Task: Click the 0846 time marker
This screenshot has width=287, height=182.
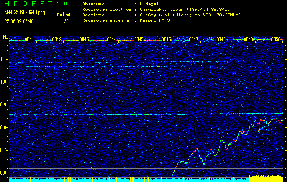Action: 167,39
